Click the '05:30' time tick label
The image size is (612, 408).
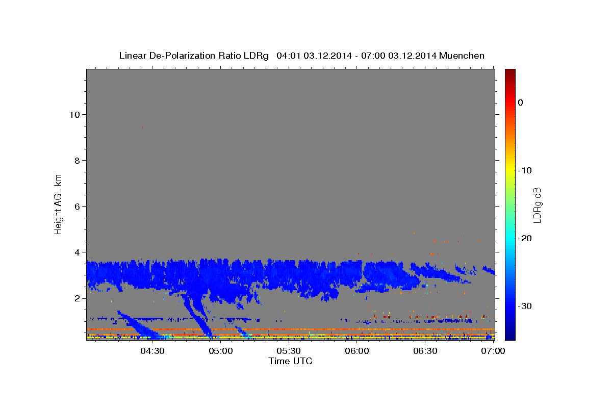pyautogui.click(x=289, y=351)
